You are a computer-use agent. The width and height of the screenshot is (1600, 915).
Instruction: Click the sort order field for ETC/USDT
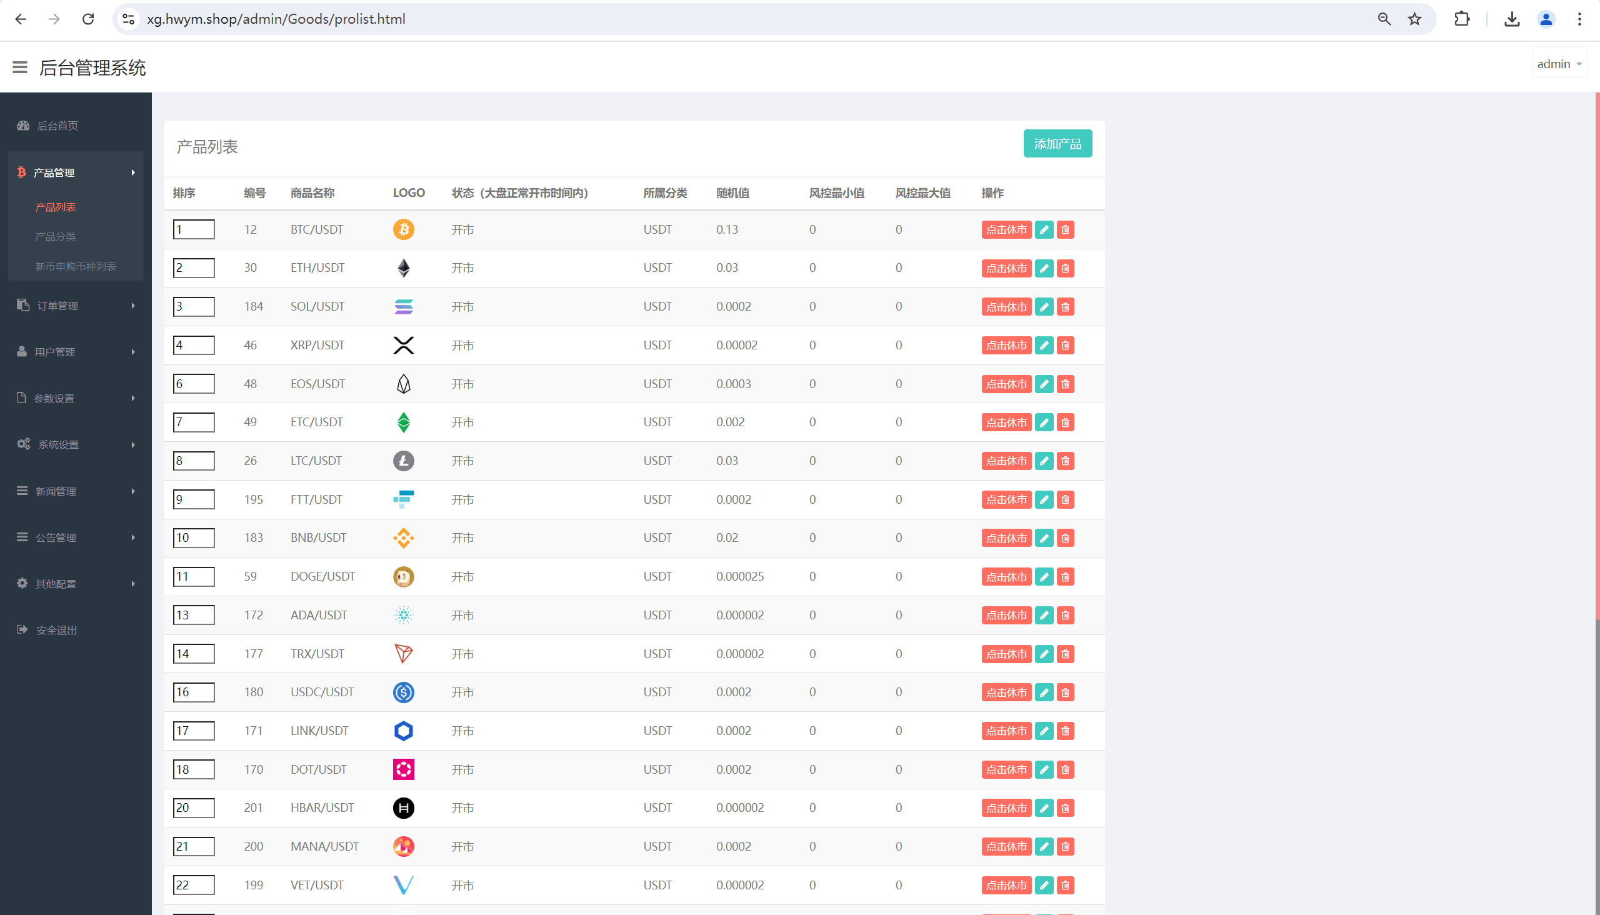194,422
